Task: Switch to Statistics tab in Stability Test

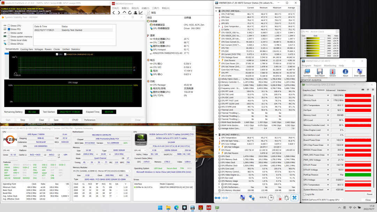Action: point(75,49)
